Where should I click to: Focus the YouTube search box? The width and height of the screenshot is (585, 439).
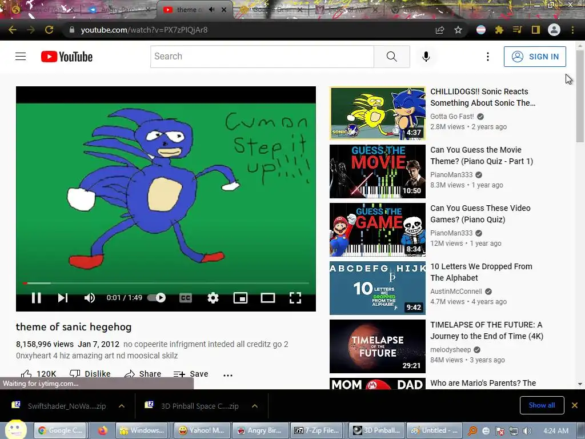pyautogui.click(x=262, y=57)
